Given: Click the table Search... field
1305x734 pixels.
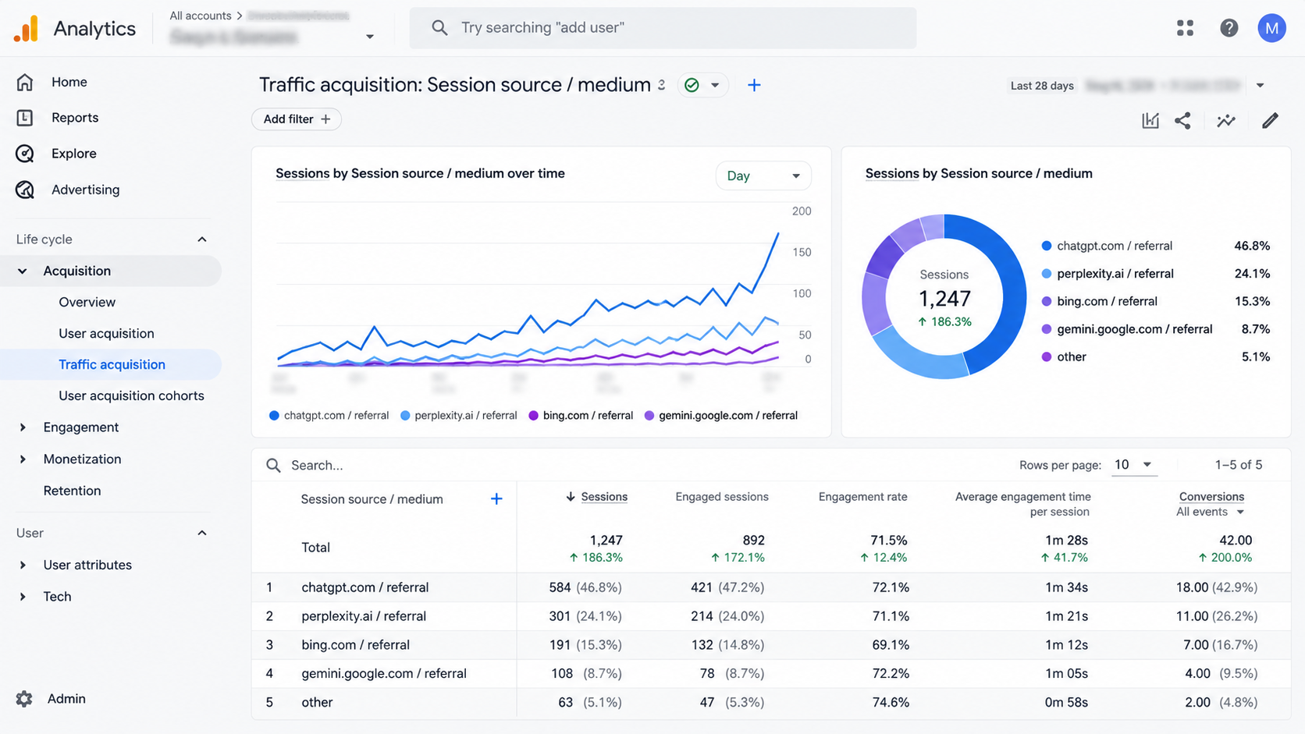Looking at the screenshot, I should pos(317,466).
